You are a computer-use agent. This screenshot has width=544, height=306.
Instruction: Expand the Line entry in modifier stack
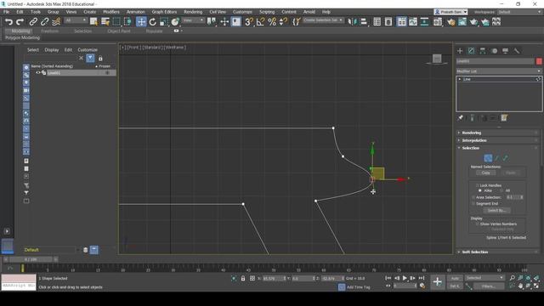coord(460,79)
